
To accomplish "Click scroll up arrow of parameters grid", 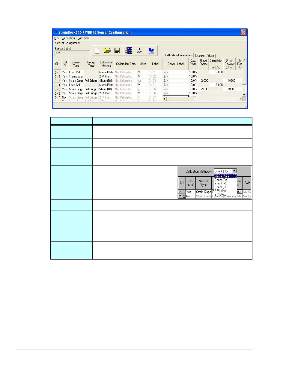I will click(244, 60).
